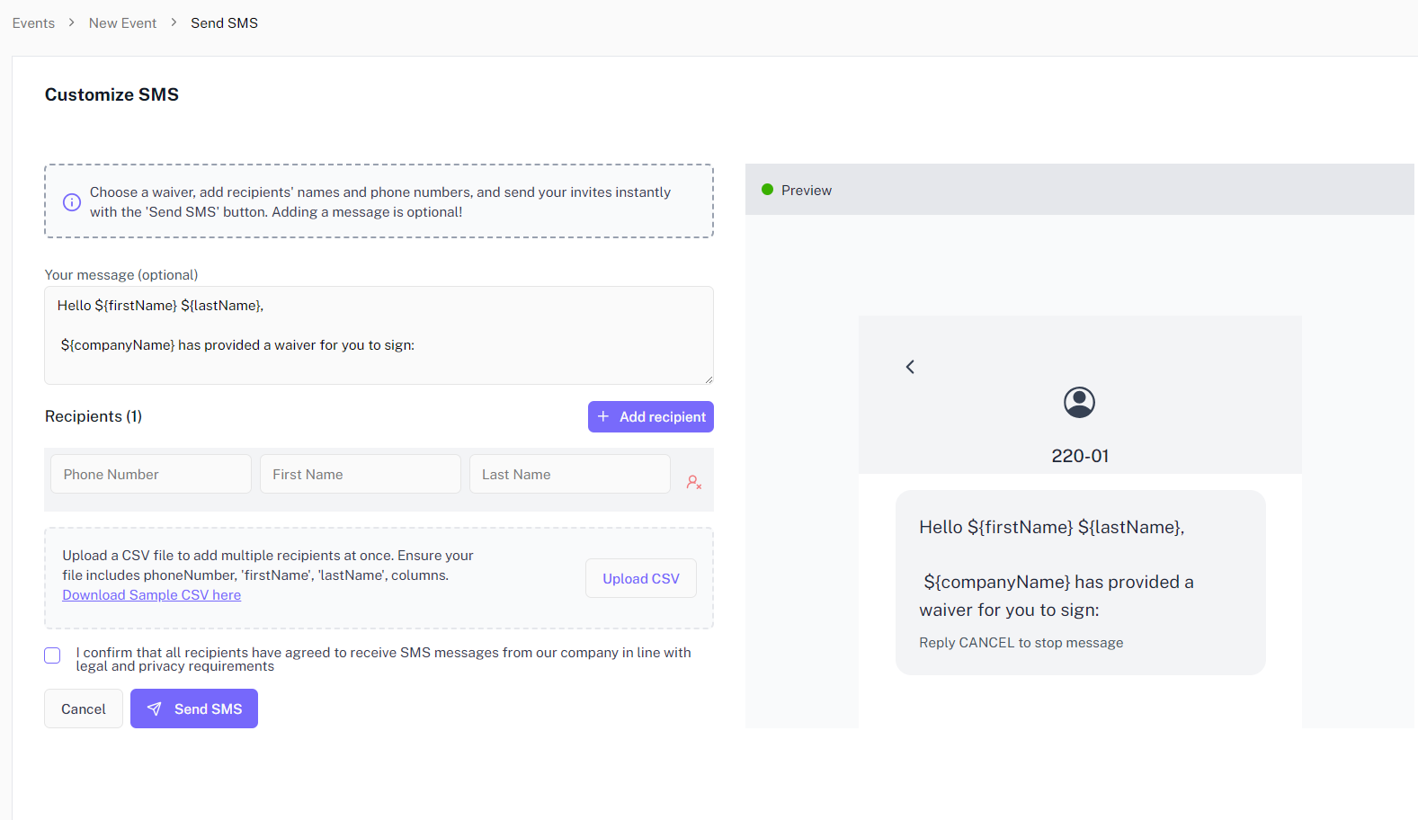The image size is (1418, 820).
Task: Focus the Phone Number field
Action: click(150, 474)
